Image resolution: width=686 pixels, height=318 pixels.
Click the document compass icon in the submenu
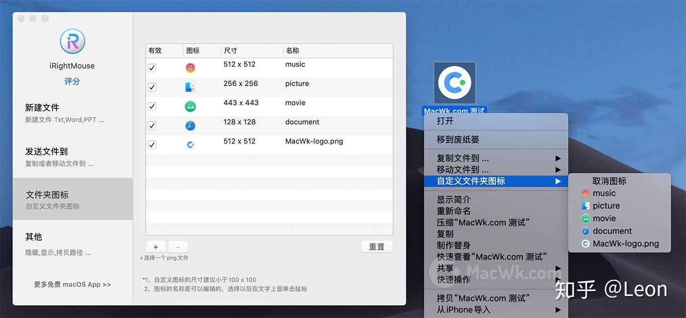coord(585,231)
